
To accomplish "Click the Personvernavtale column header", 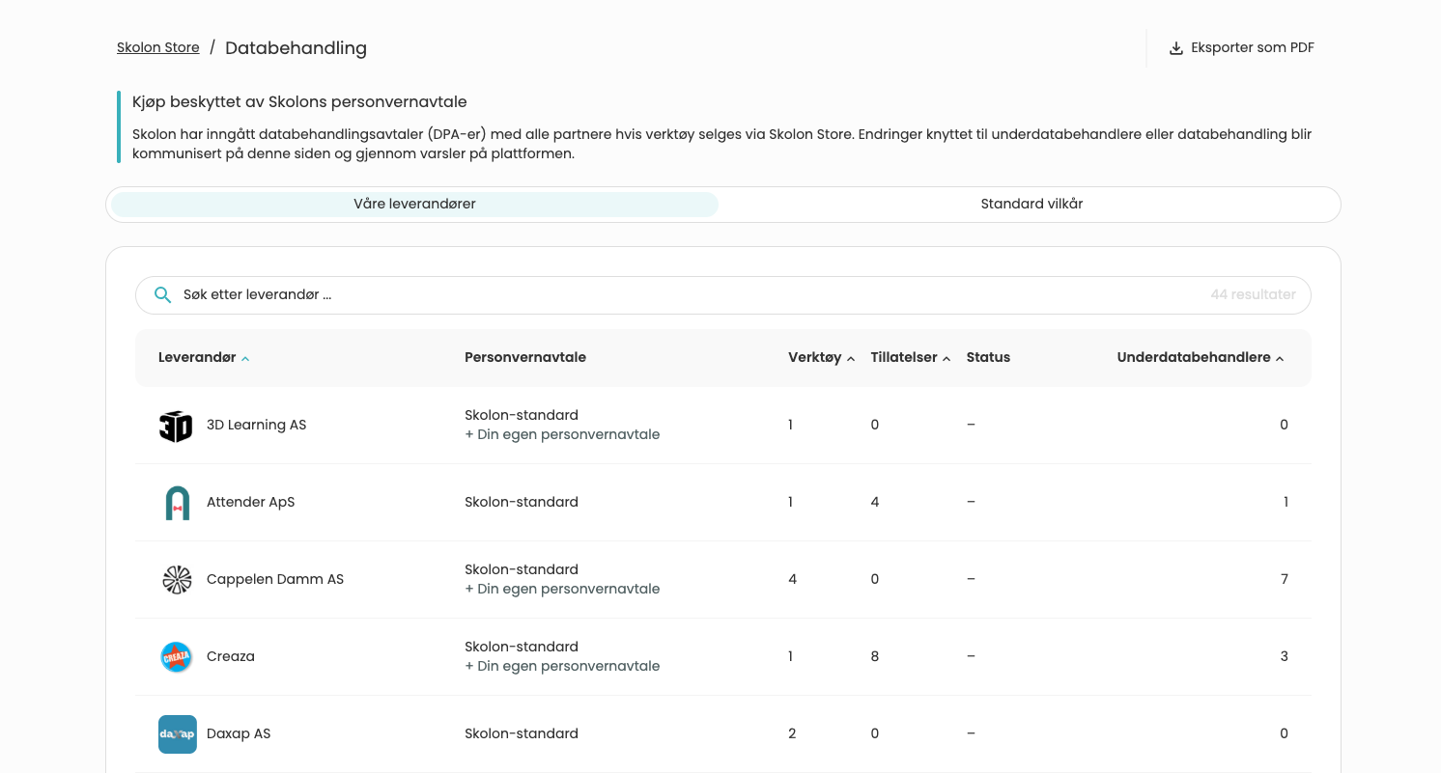I will pyautogui.click(x=525, y=358).
